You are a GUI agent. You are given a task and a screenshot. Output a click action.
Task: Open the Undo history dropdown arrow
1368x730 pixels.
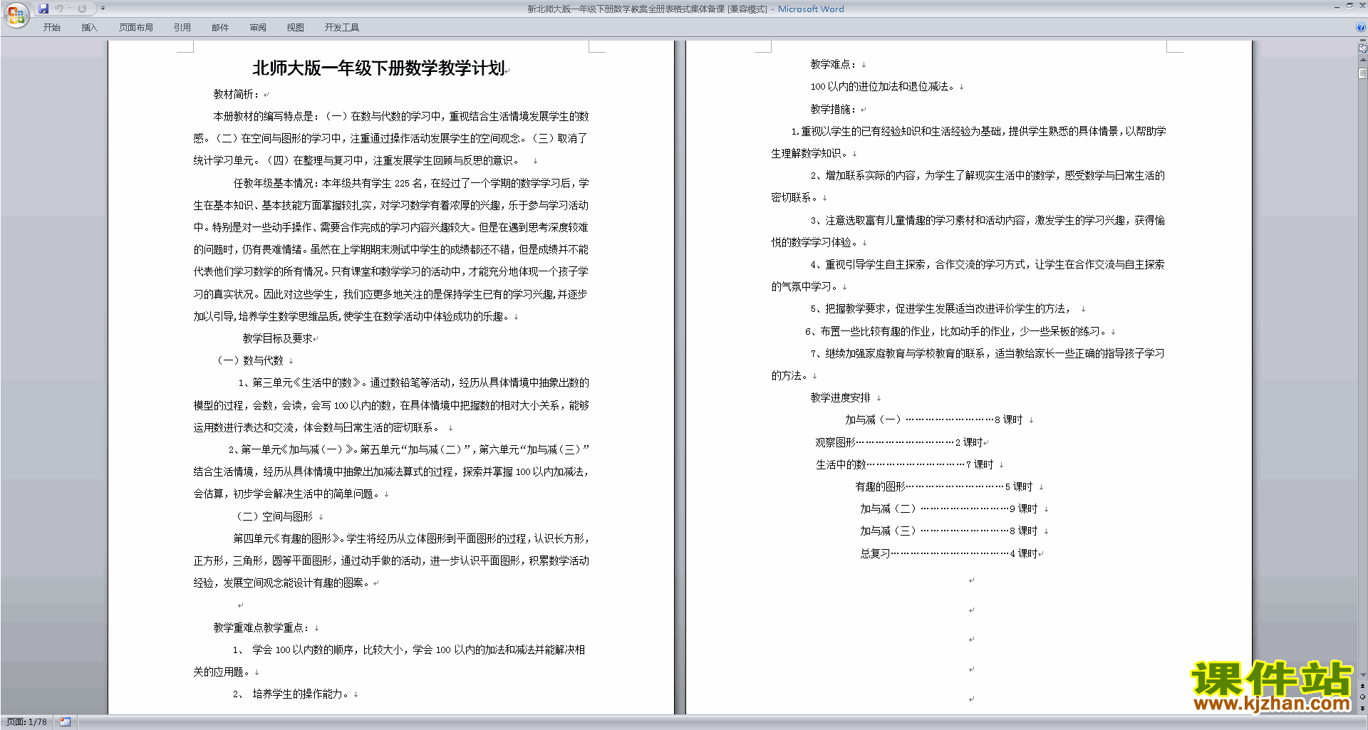(69, 9)
